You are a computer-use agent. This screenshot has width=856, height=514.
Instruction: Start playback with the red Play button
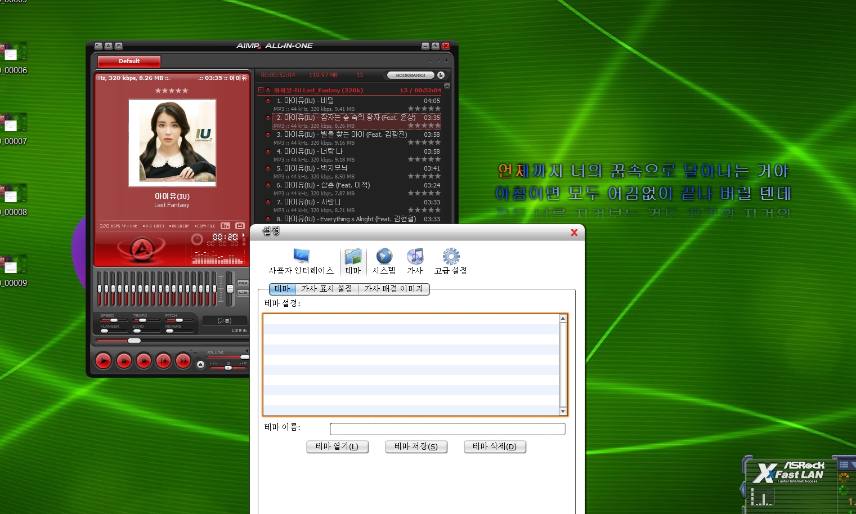(104, 361)
